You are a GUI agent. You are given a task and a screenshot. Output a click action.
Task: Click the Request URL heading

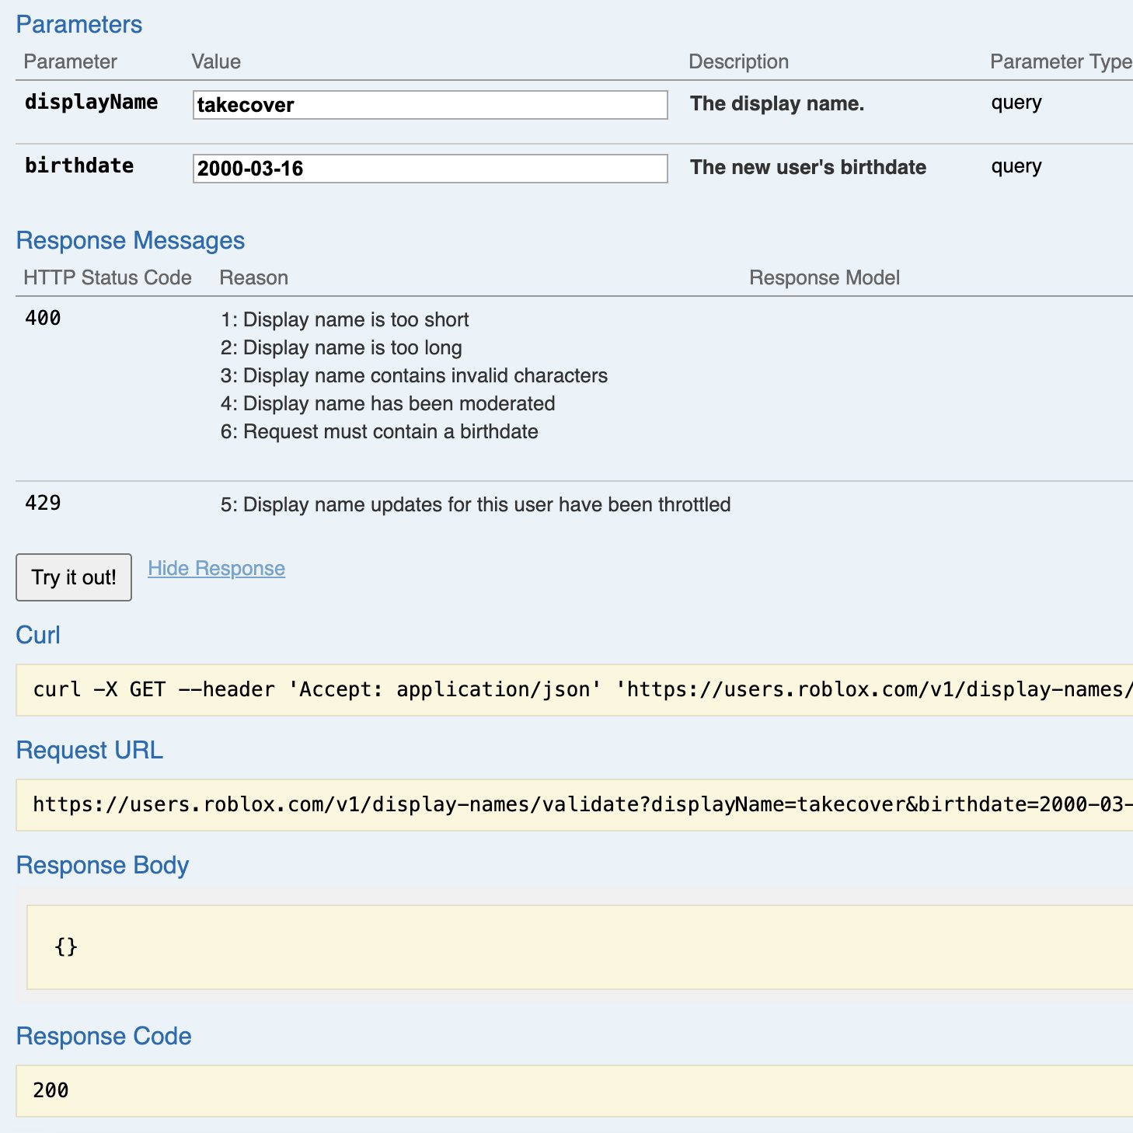89,749
